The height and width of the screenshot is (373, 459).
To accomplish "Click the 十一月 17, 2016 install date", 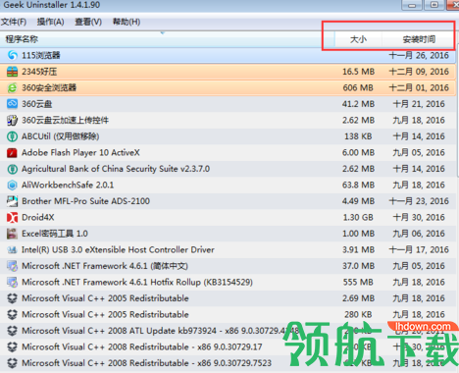I will (419, 249).
